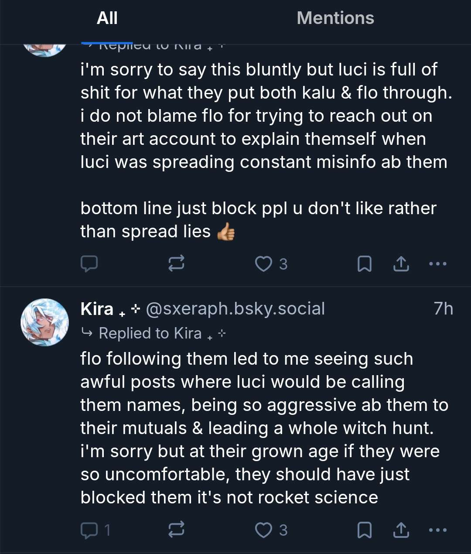Switch to the All notifications tab
The height and width of the screenshot is (554, 471).
107,18
